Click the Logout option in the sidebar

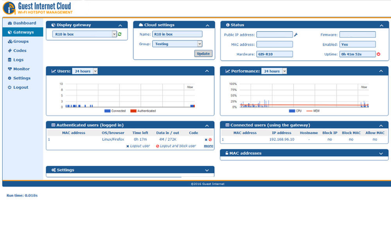coord(21,87)
